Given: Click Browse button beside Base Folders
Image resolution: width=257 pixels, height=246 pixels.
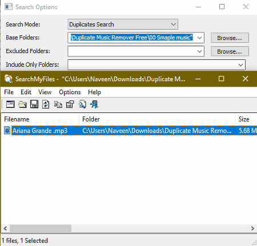Looking at the screenshot, I should point(230,38).
